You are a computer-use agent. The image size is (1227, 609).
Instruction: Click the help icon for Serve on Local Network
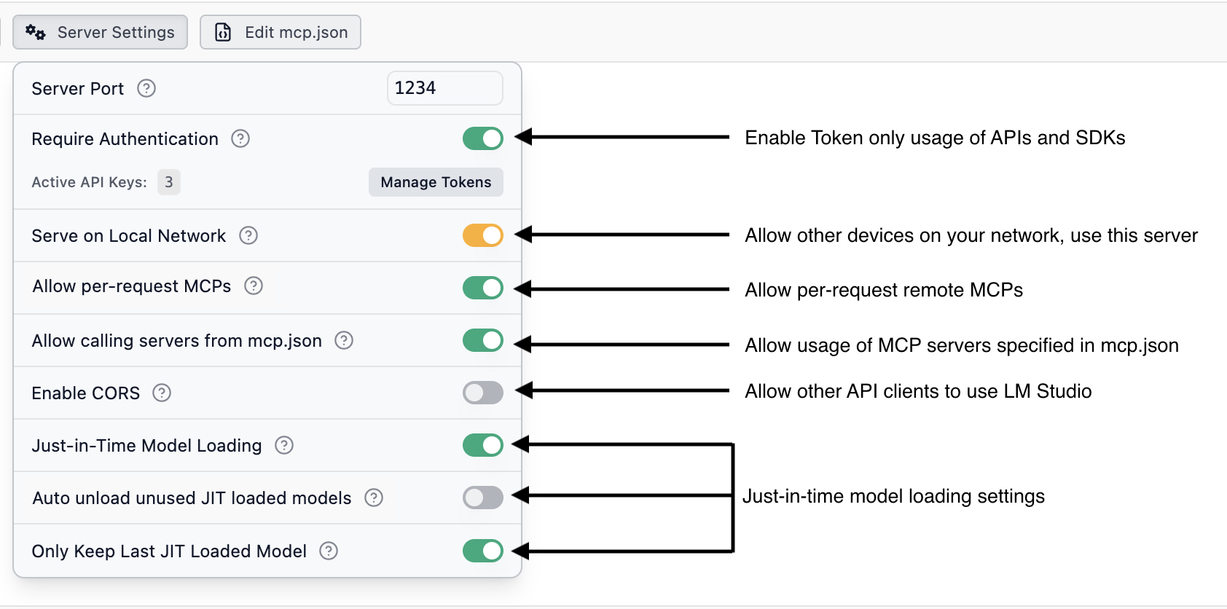point(248,235)
